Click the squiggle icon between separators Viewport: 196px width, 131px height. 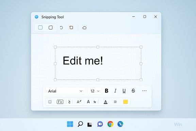(69, 102)
